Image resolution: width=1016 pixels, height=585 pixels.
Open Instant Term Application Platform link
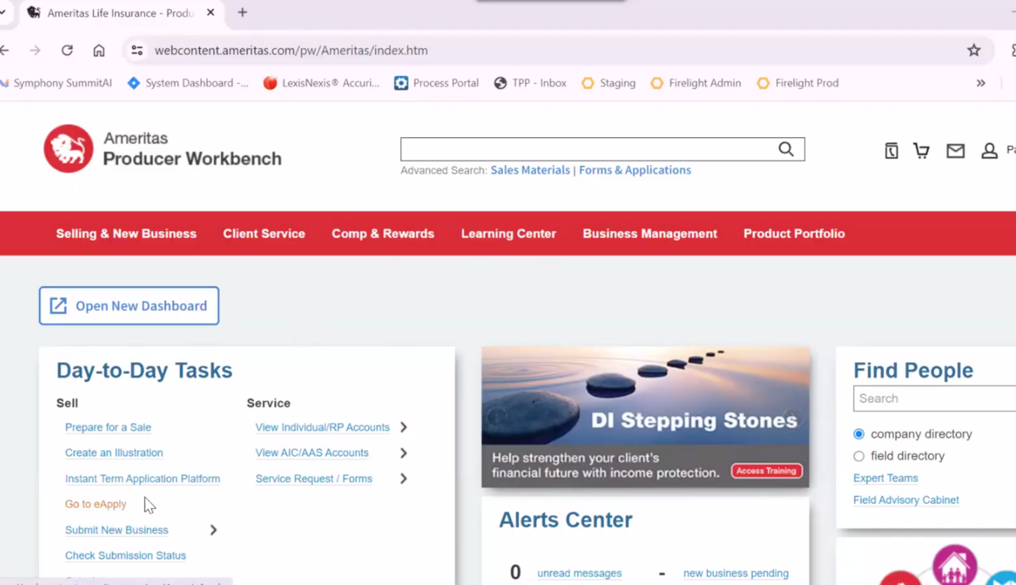[x=142, y=478]
